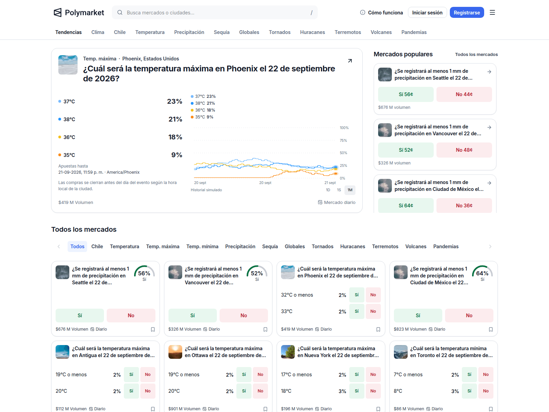Click Sí for 20°C on Ottawa card
The image size is (549, 412).
[x=244, y=391]
